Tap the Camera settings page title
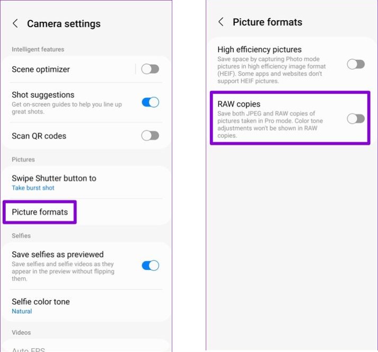This screenshot has width=378, height=352. [x=64, y=24]
